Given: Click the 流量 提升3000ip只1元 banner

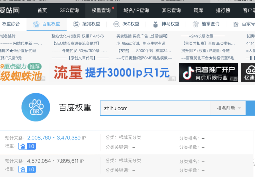Looking at the screenshot, I should pyautogui.click(x=113, y=72).
